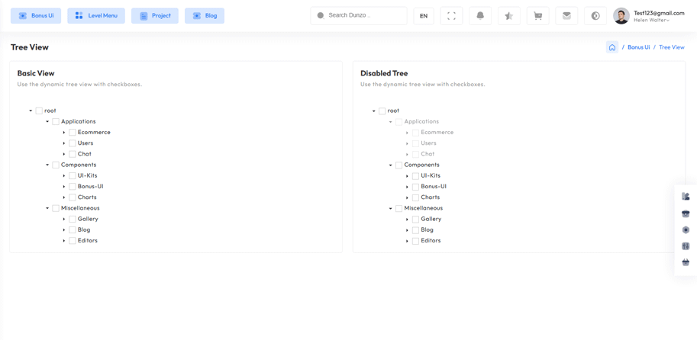
Task: Open the shopping cart icon
Action: [x=537, y=15]
